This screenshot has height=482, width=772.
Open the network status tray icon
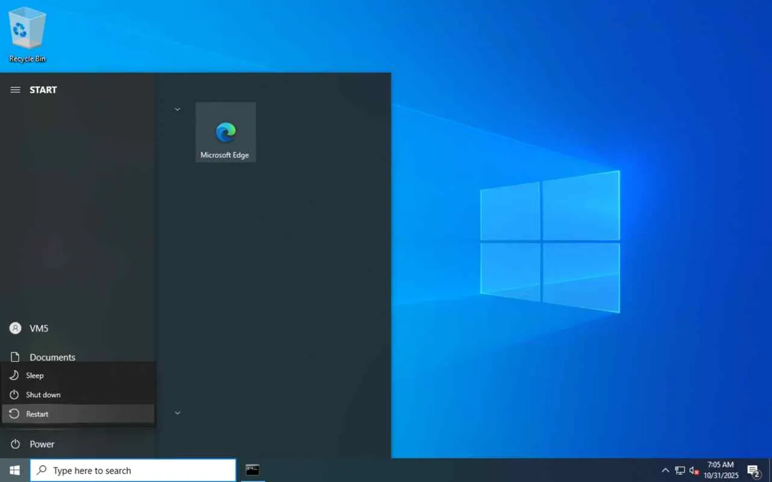(680, 471)
